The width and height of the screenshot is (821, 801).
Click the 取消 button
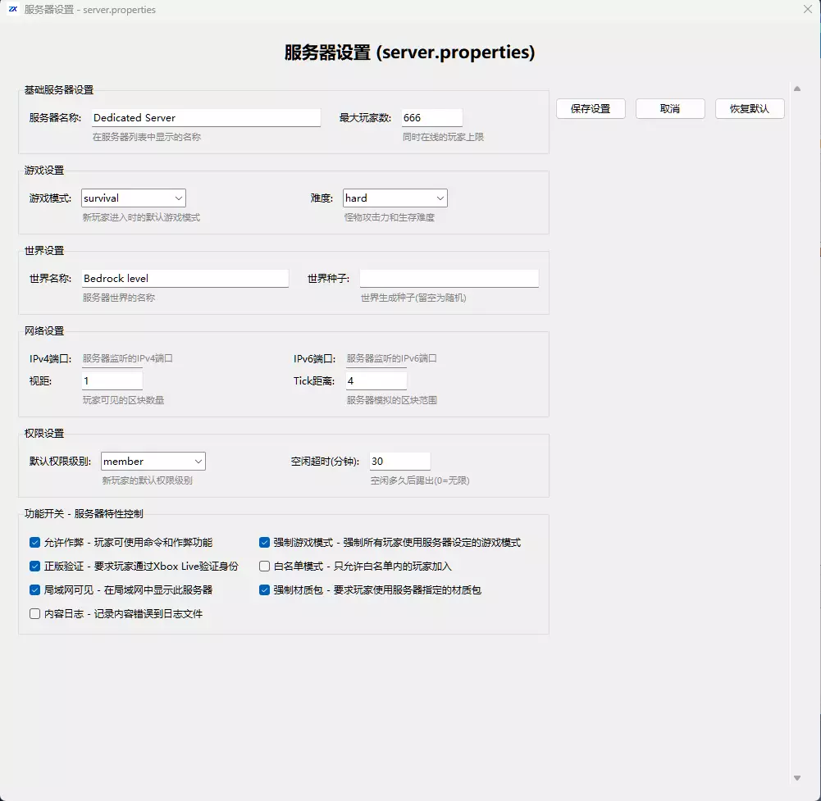[670, 109]
